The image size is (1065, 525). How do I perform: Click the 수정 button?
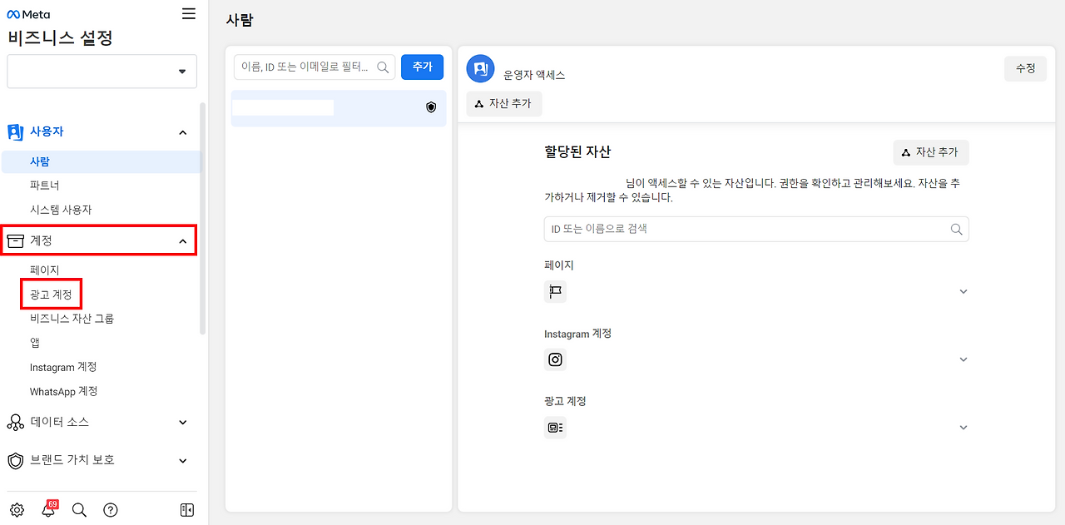(1025, 68)
